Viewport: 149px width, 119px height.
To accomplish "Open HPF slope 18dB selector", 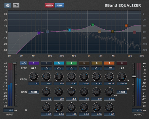I will [x=34, y=92].
